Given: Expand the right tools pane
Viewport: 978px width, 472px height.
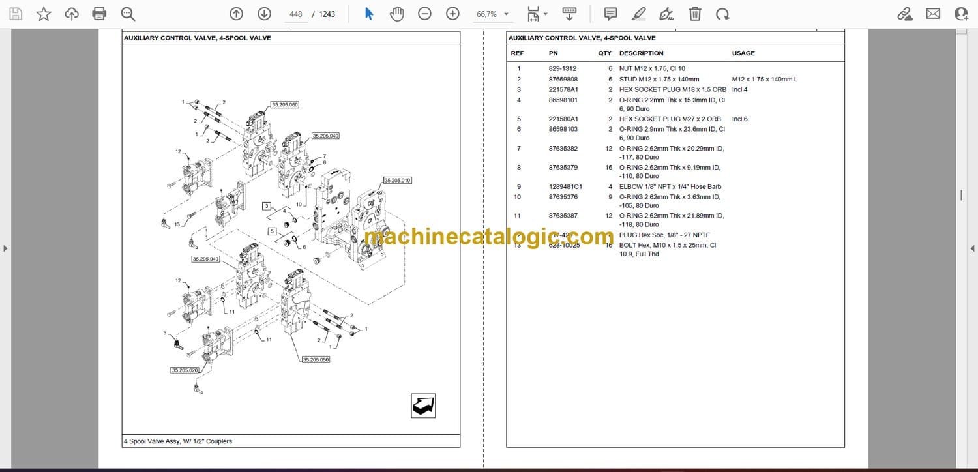Looking at the screenshot, I should click(973, 248).
